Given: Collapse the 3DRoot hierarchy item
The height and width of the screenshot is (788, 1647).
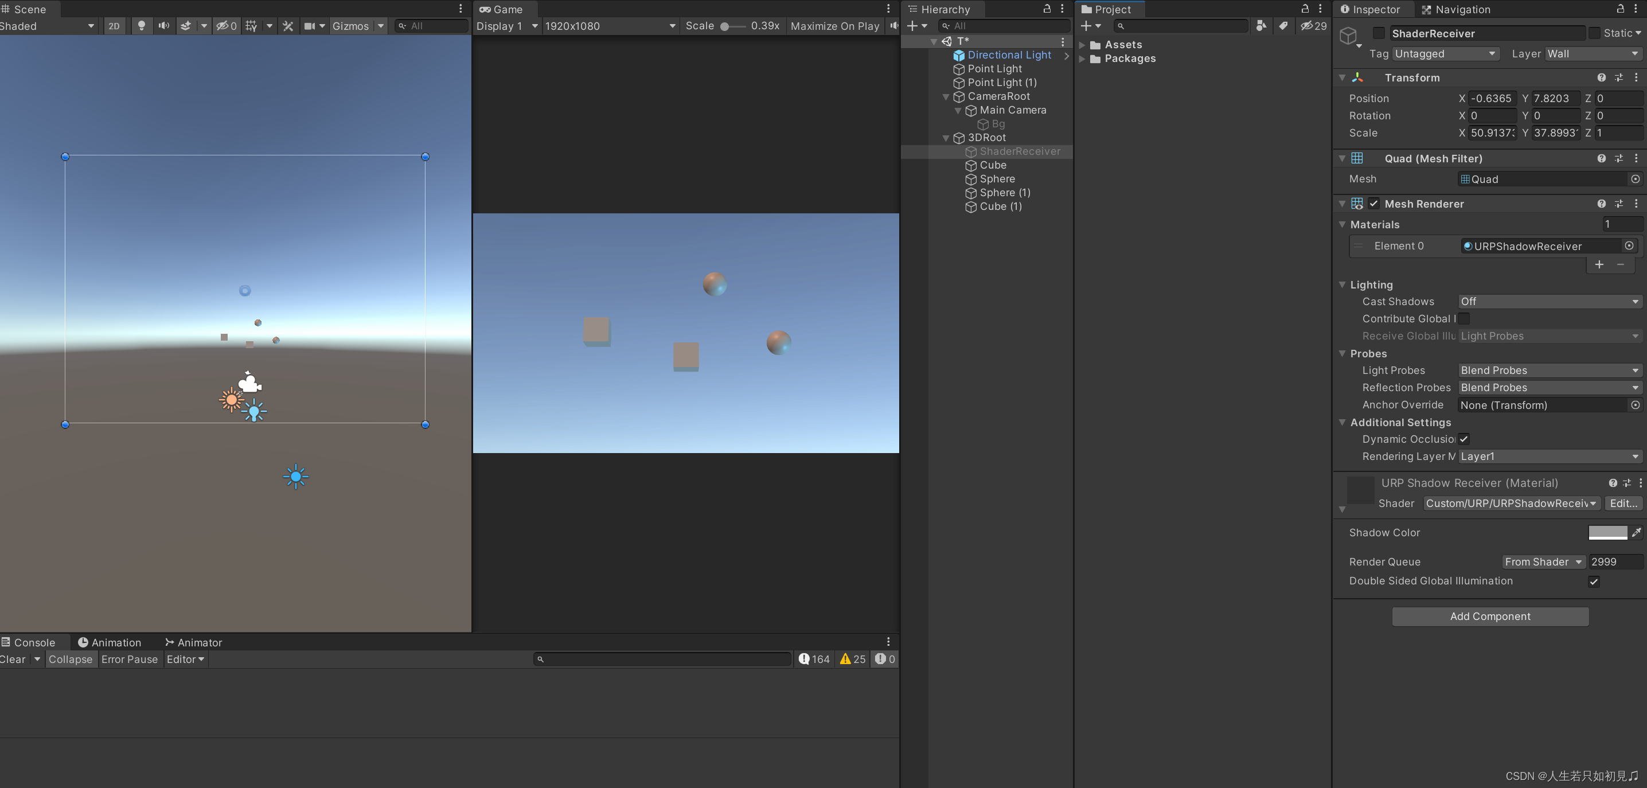Looking at the screenshot, I should tap(946, 138).
